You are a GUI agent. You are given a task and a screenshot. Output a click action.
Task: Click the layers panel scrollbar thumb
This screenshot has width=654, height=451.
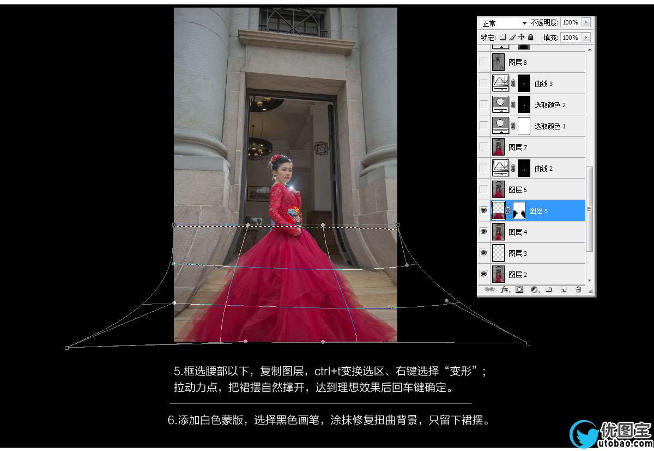(x=590, y=209)
